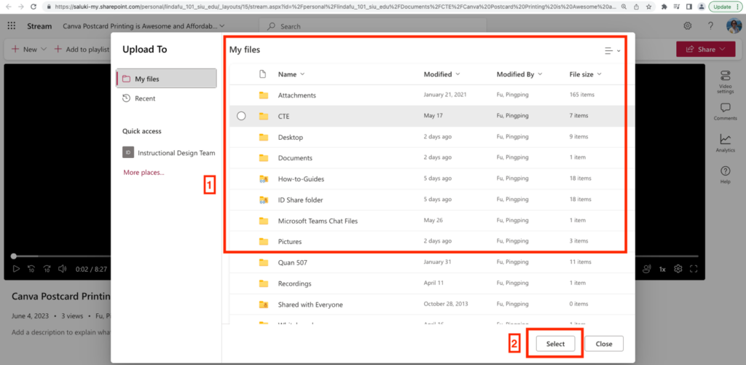Click the browser share page icon
This screenshot has height=365, width=746.
[x=637, y=7]
